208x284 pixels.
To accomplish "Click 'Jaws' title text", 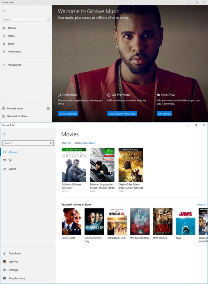I will click(x=178, y=238).
